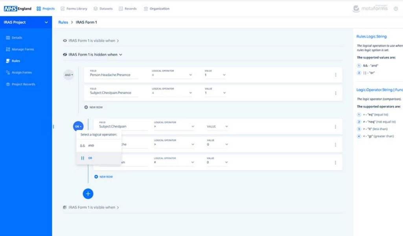The image size is (403, 236).
Task: Click the Organization building icon
Action: click(146, 9)
